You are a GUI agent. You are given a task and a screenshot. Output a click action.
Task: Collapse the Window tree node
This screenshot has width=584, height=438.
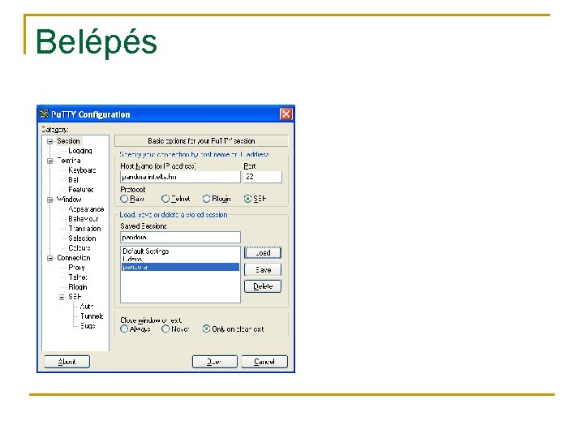pyautogui.click(x=50, y=200)
